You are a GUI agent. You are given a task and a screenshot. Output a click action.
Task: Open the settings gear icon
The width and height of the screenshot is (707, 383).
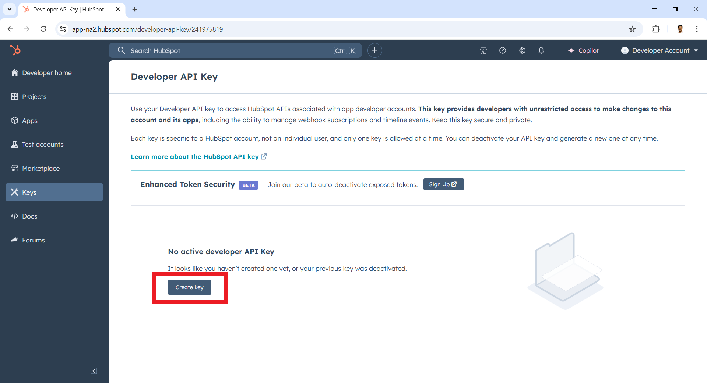click(x=522, y=50)
